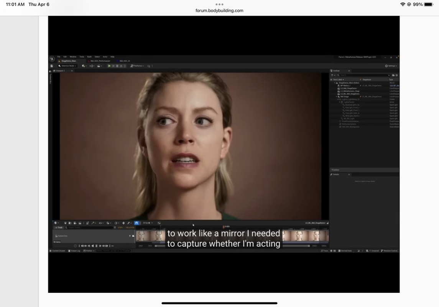
Task: Open the Sequencer eye view options
Action: tap(101, 223)
